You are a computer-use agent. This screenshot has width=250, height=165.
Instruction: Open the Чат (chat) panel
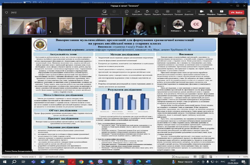[127, 12]
